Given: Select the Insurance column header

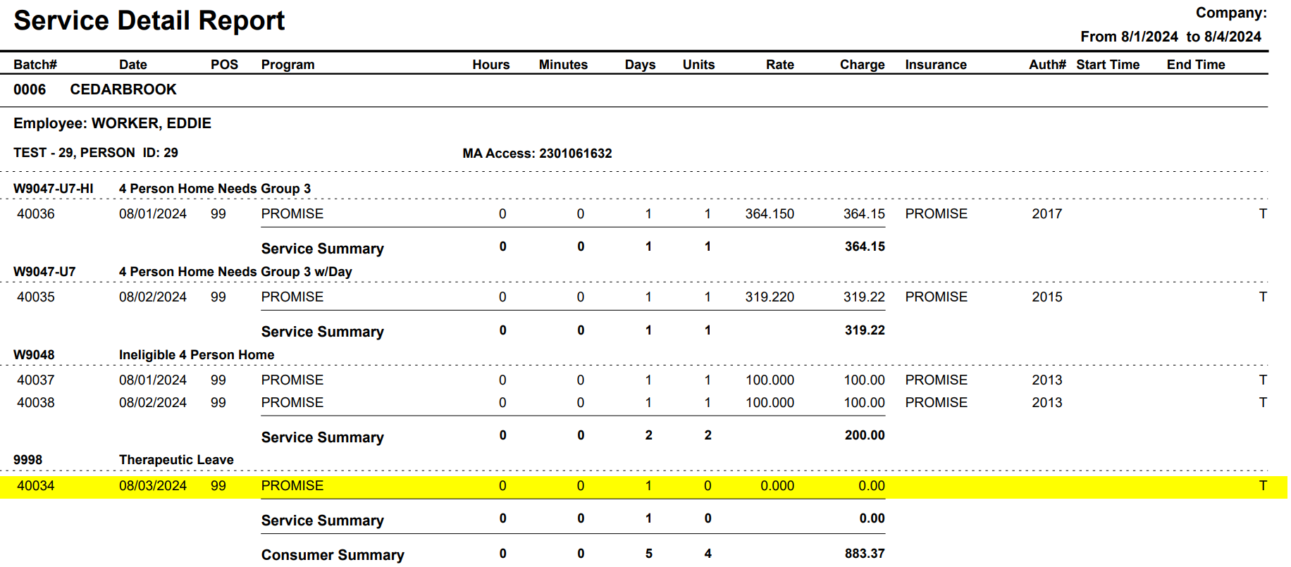Looking at the screenshot, I should [935, 65].
